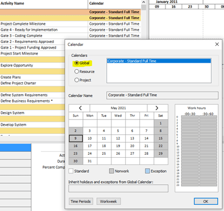Screen dimensions: 224x211
Task: Select Saturday May 1 in the calendar
Action: 161,123
